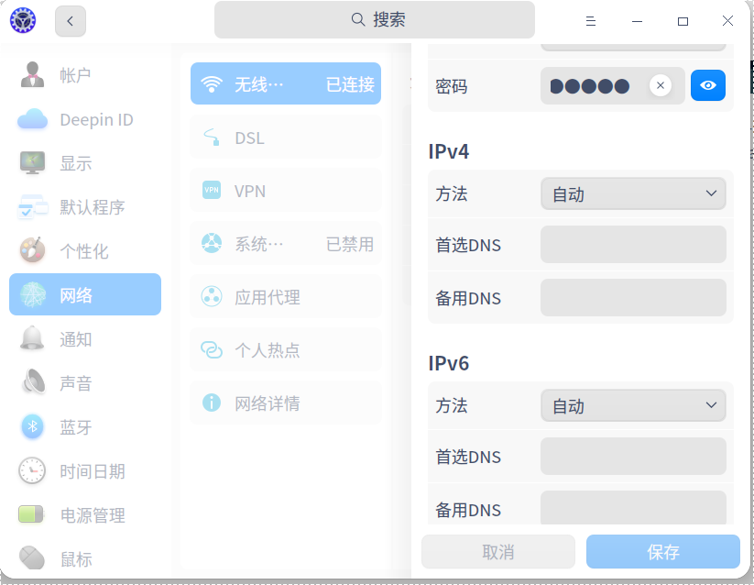
Task: Clear the password with the X icon
Action: (661, 85)
